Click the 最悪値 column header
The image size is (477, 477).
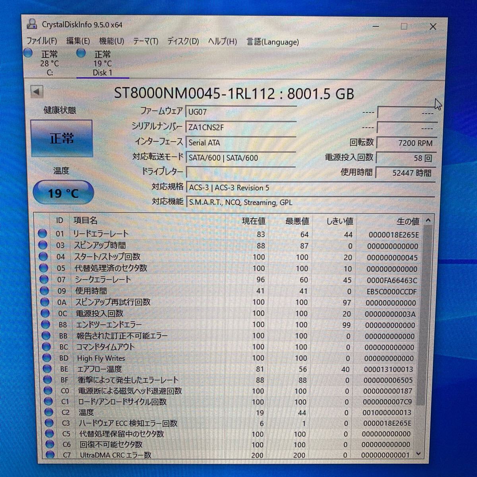point(297,221)
